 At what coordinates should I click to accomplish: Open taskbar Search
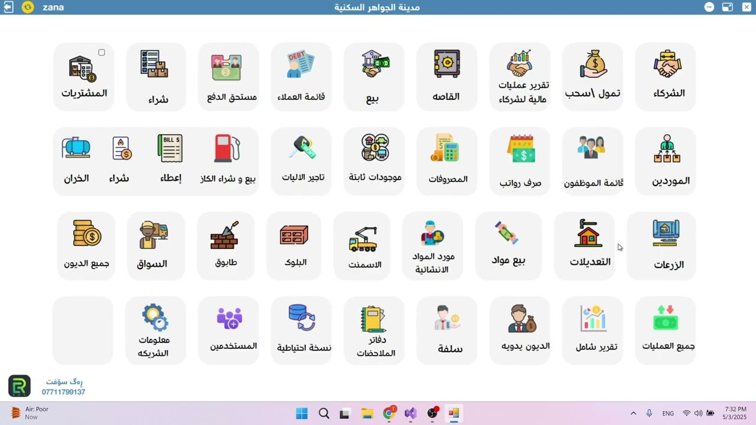pyautogui.click(x=324, y=413)
